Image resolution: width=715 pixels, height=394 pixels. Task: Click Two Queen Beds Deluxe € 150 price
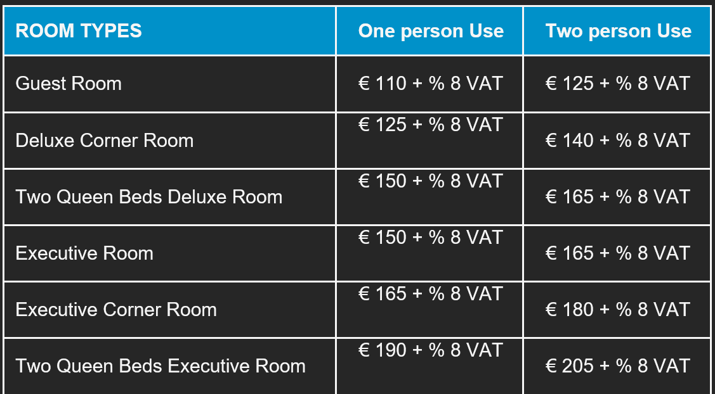(430, 181)
